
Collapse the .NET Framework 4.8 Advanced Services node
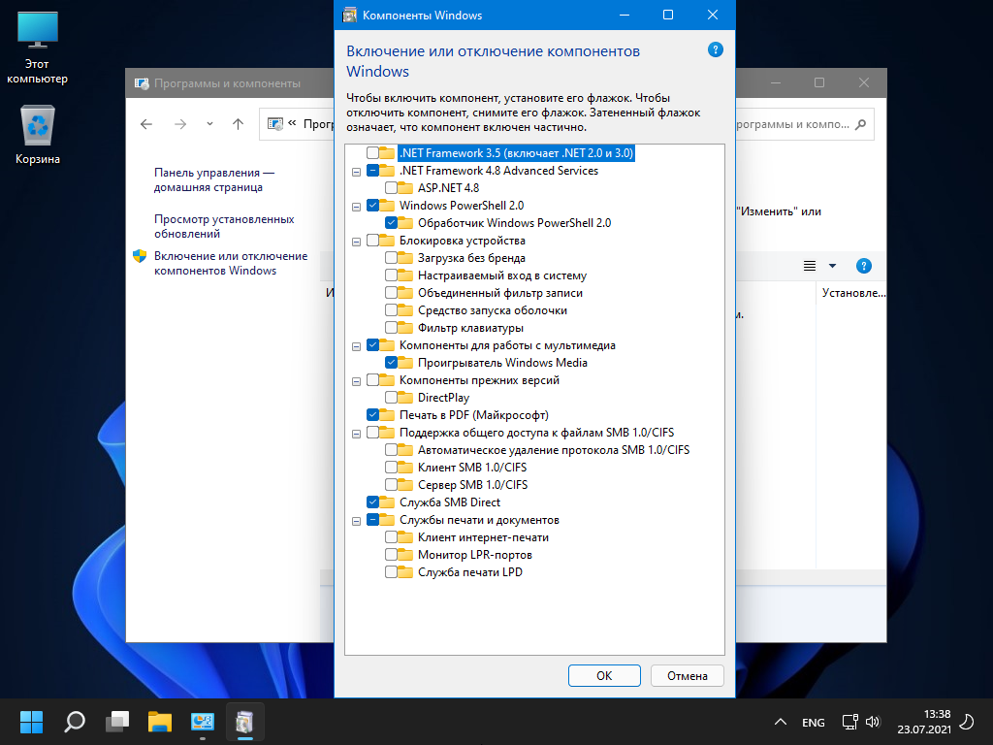[x=357, y=171]
